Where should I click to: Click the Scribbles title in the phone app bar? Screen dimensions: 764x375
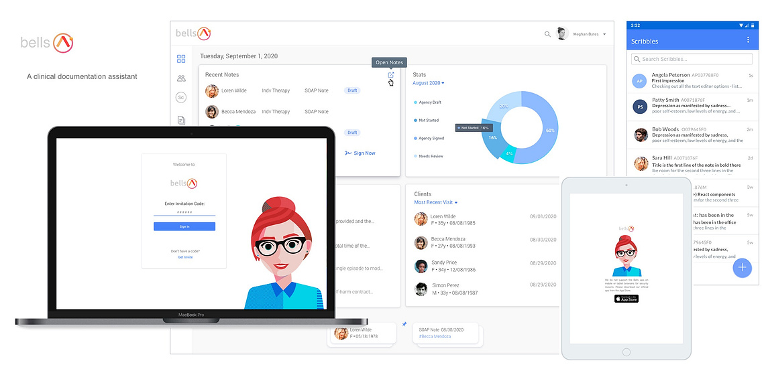(645, 42)
